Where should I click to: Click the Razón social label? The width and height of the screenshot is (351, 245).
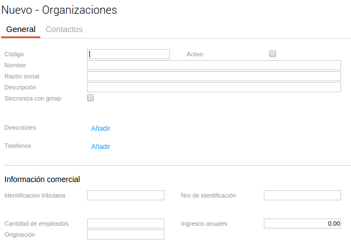click(22, 76)
